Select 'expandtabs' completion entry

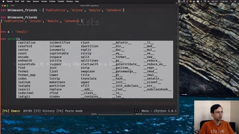(27, 64)
